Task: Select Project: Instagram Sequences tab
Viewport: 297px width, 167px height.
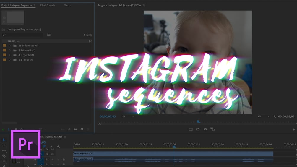Action: click(17, 5)
